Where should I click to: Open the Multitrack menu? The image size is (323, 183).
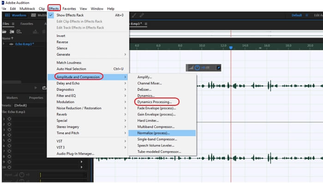point(27,9)
